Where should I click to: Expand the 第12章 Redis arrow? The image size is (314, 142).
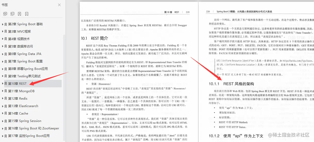coord(3,99)
